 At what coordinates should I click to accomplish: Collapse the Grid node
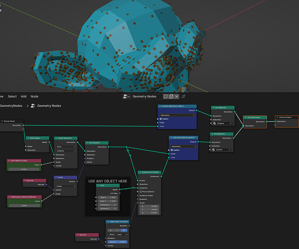pyautogui.click(x=98, y=185)
